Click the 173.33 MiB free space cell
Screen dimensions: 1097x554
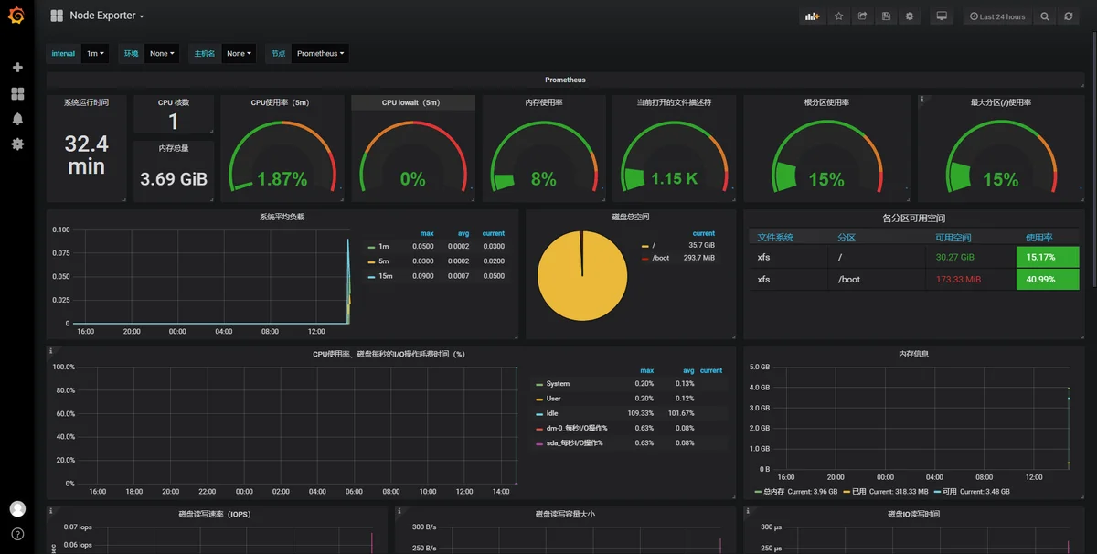coord(957,280)
